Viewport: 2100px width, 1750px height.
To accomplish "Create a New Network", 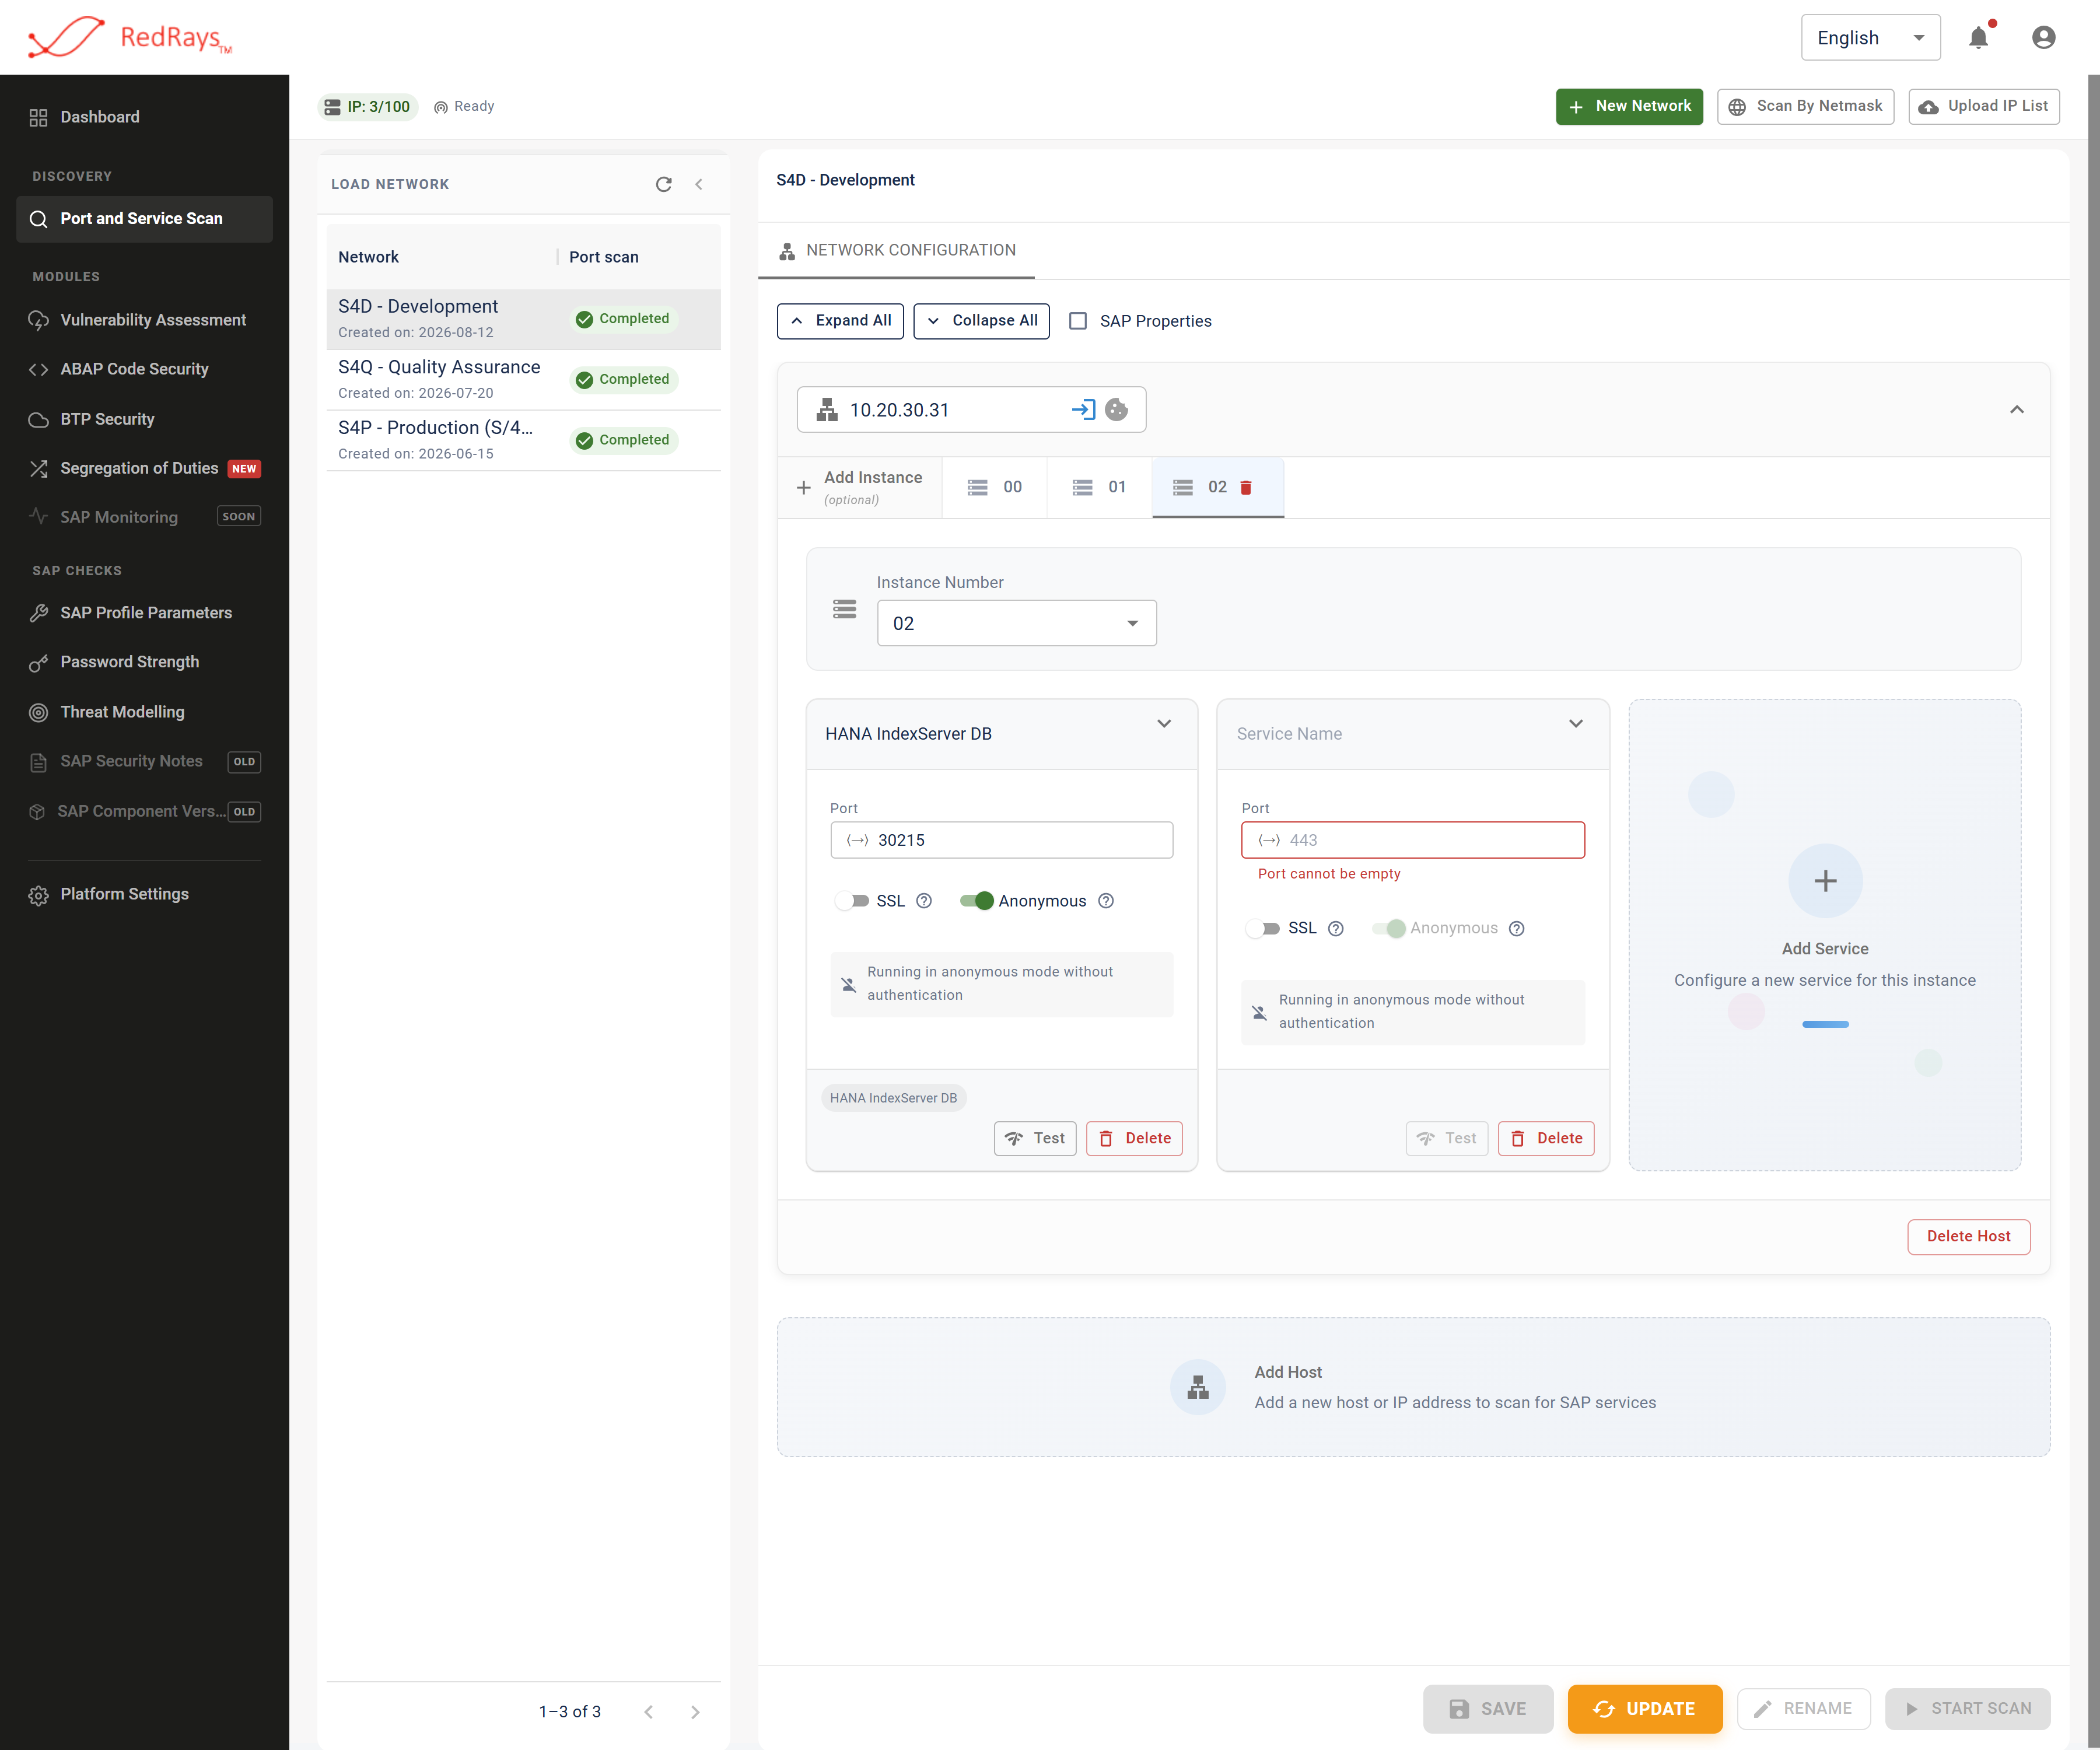I will (1629, 106).
